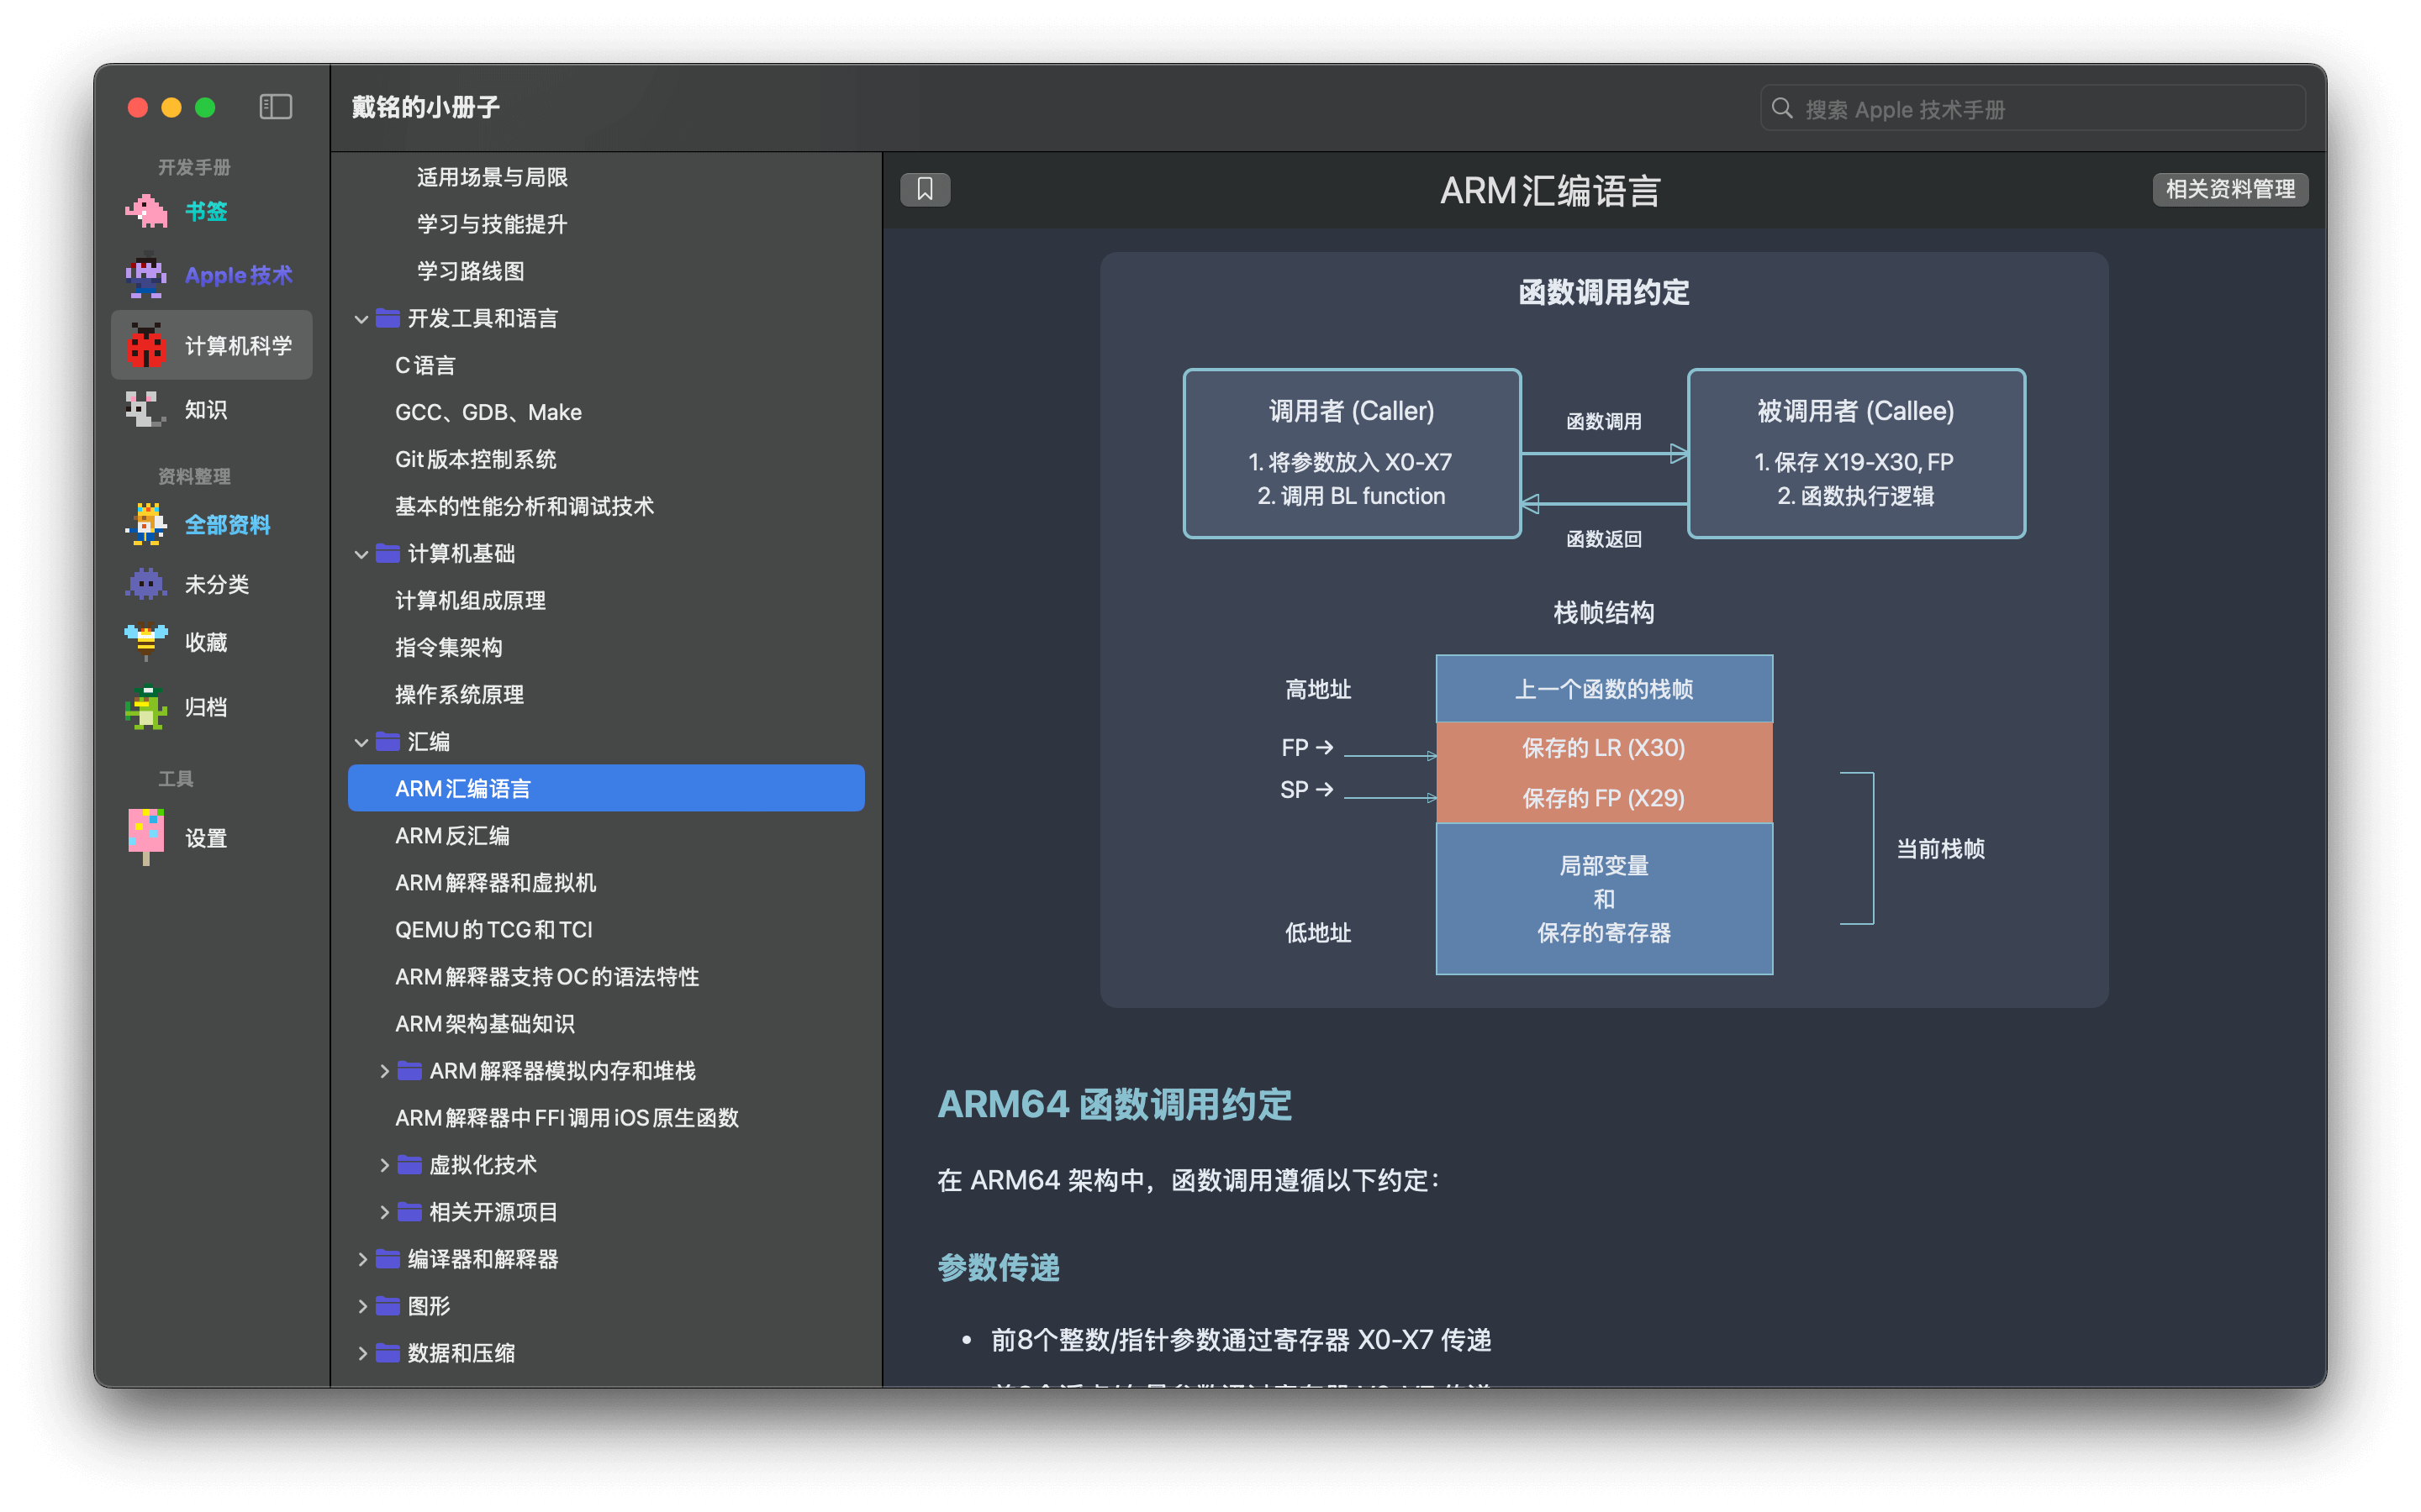Click the red ladybug icon beside 计算机科学
The width and height of the screenshot is (2421, 1512).
click(146, 345)
